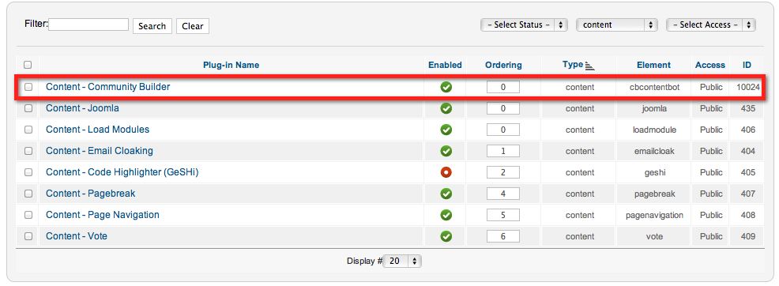The width and height of the screenshot is (779, 286).
Task: Open the content type filter dropdown
Action: [x=617, y=24]
